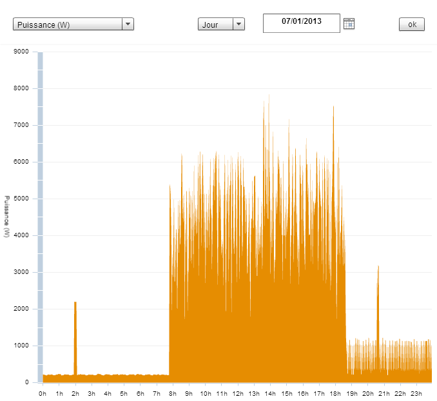Click the low baseline area at 5h
Image resolution: width=437 pixels, height=401 pixels.
coord(124,378)
